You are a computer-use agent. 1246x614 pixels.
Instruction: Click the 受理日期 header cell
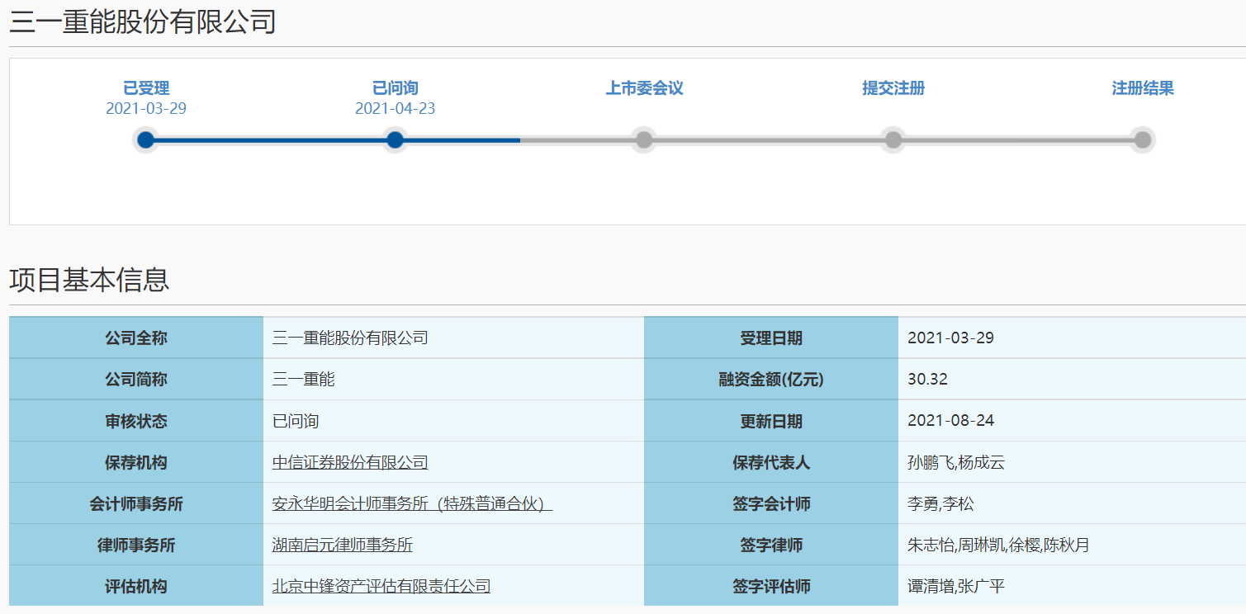click(771, 338)
